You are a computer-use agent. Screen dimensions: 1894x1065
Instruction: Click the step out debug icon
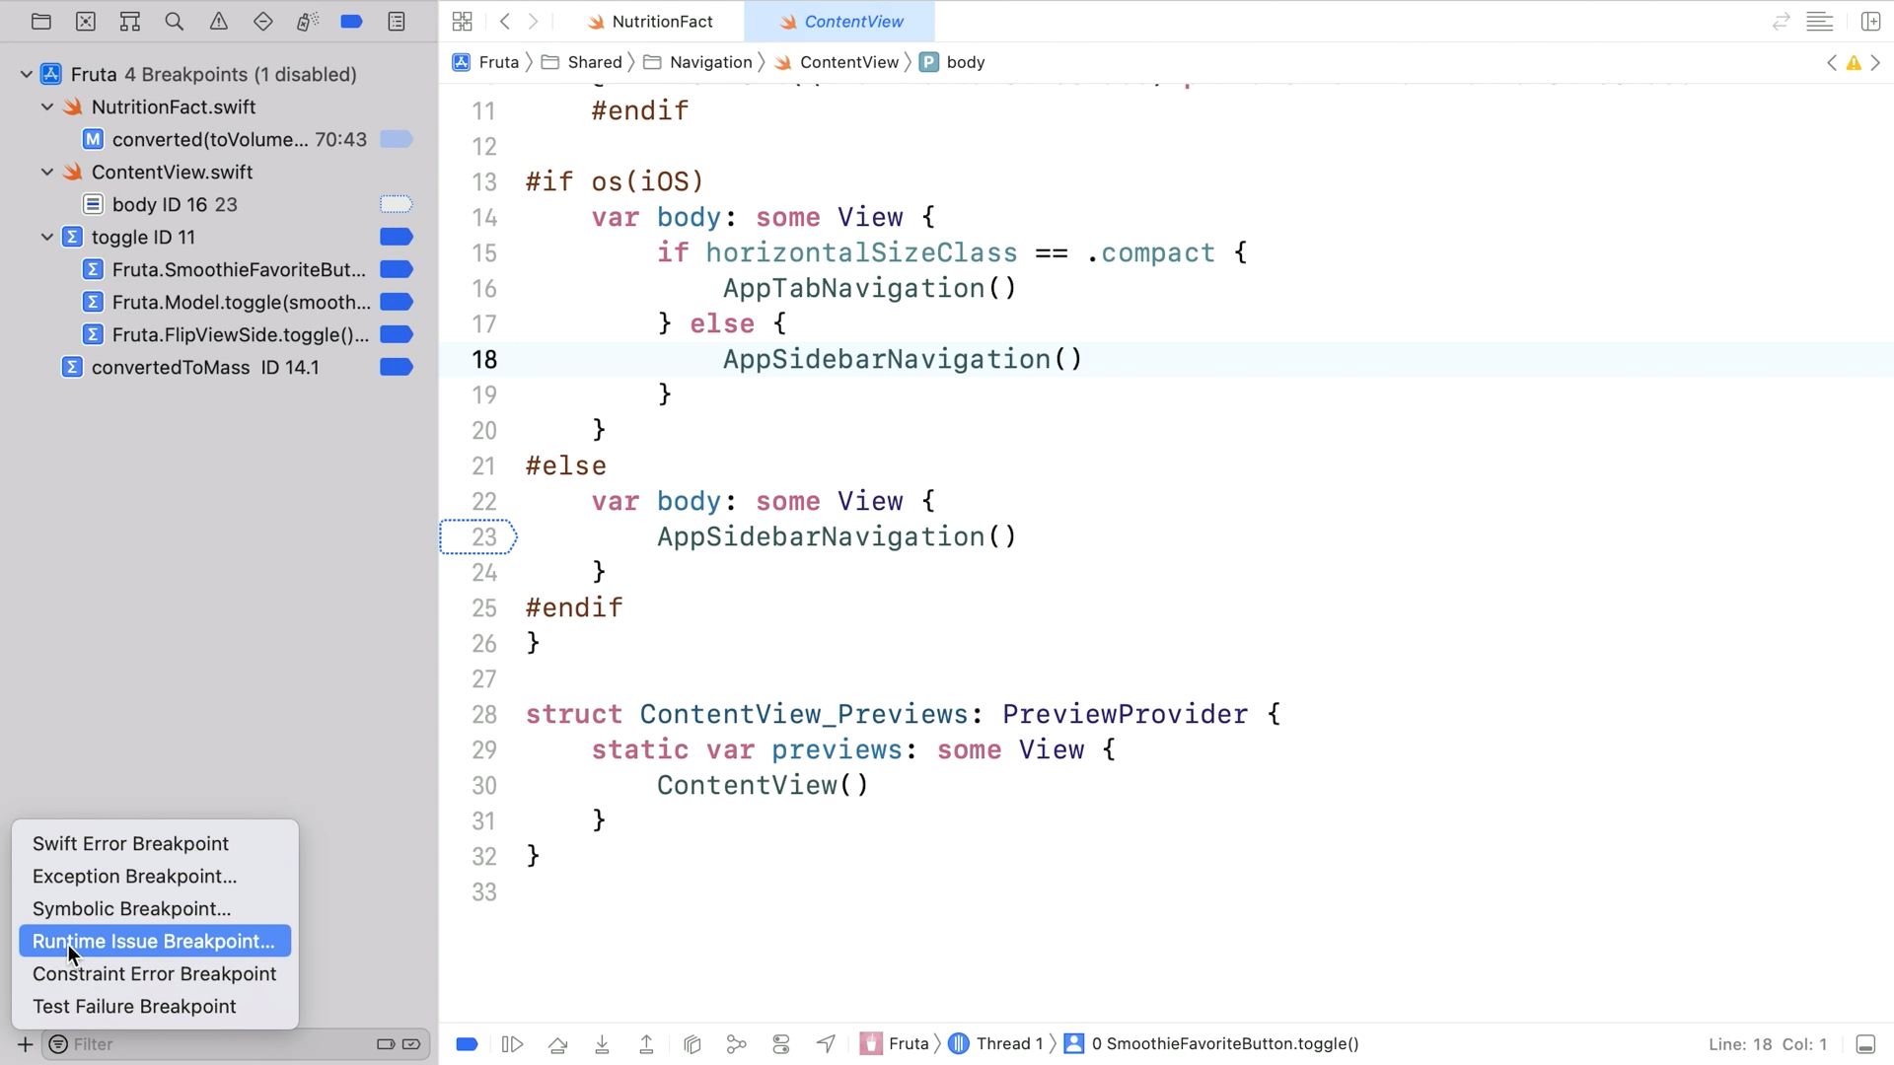(647, 1044)
